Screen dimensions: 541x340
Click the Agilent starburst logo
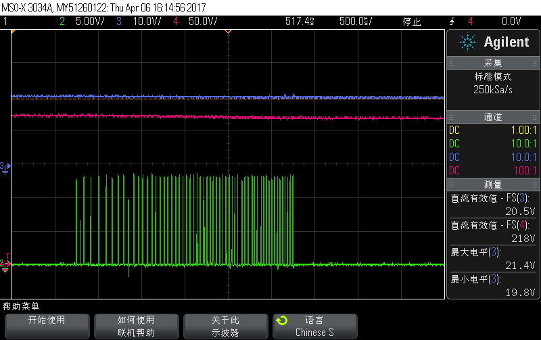467,42
